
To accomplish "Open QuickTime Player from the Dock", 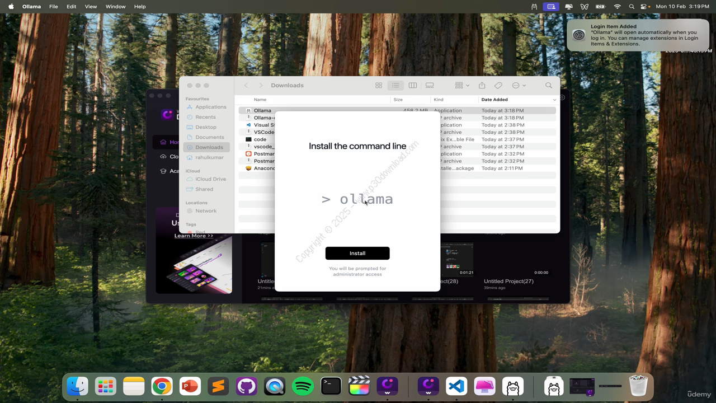I will point(275,386).
